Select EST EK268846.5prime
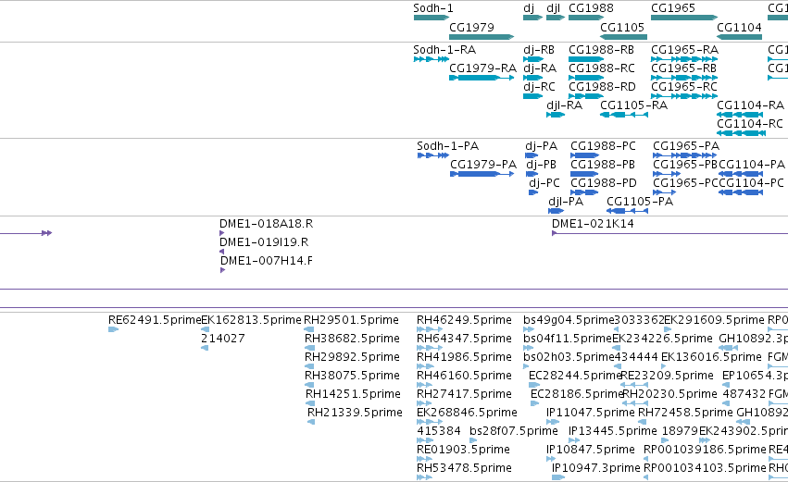 tap(430, 422)
